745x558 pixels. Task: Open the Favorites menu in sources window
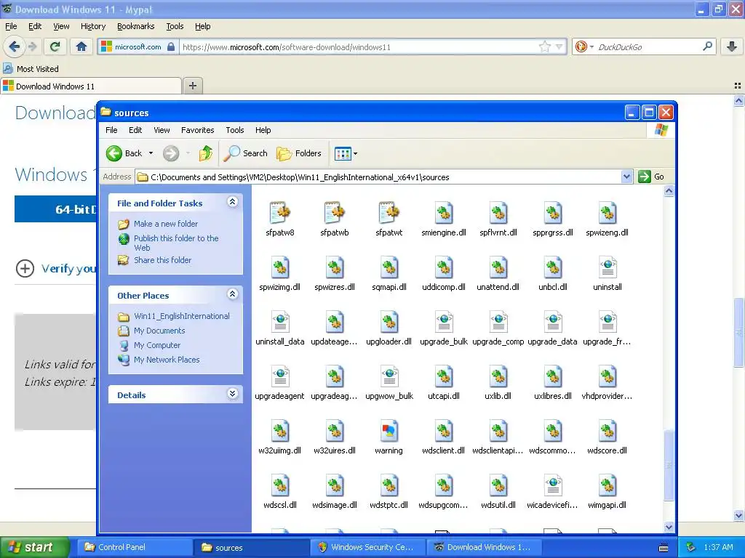point(198,130)
